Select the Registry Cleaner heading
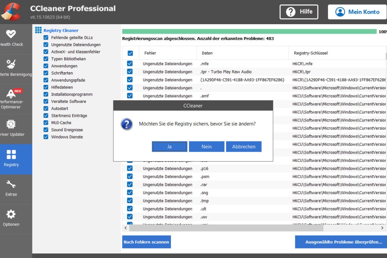Image resolution: width=387 pixels, height=258 pixels. pos(61,30)
